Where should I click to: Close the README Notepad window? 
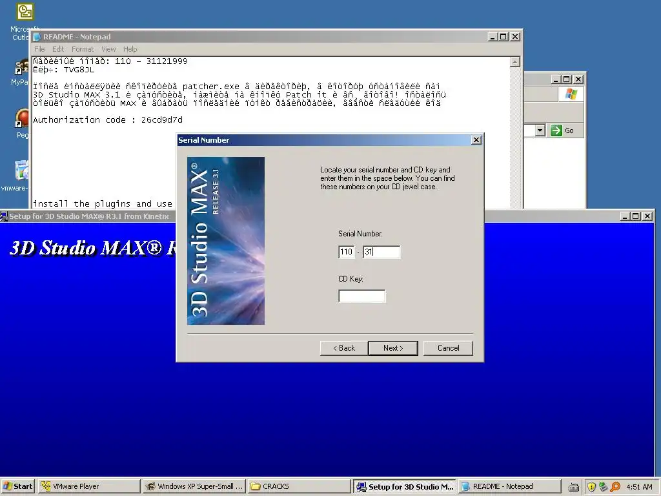[x=514, y=37]
